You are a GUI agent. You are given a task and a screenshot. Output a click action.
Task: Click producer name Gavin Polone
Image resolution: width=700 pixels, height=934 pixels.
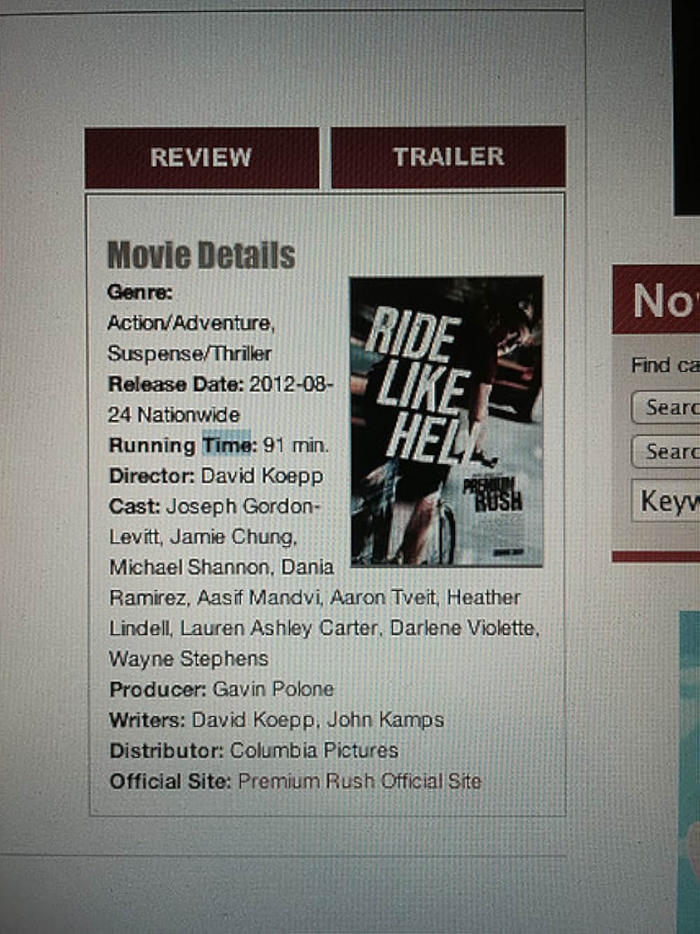click(x=273, y=689)
